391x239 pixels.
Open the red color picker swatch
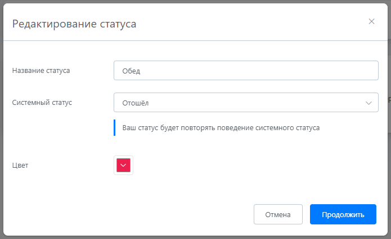tap(123, 165)
